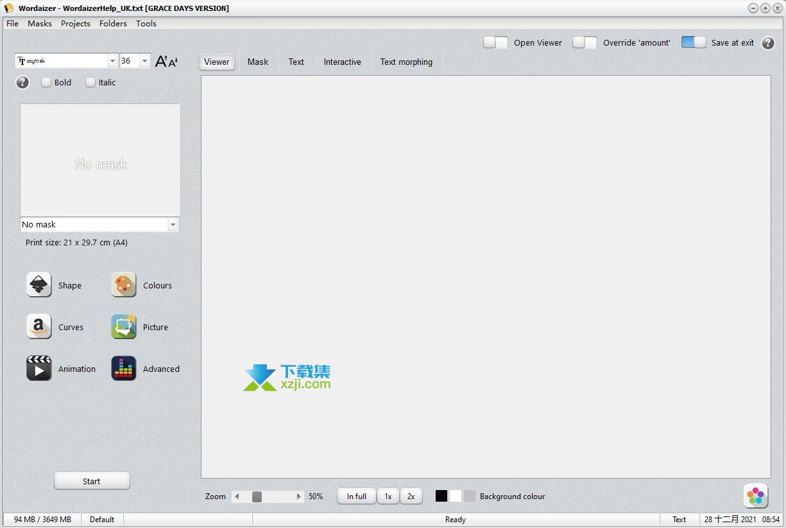The image size is (786, 528).
Task: Click the memory usage 94 MB / 3649 MB
Action: point(43,519)
